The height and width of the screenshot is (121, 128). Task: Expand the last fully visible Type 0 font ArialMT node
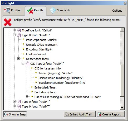[x=14, y=106]
